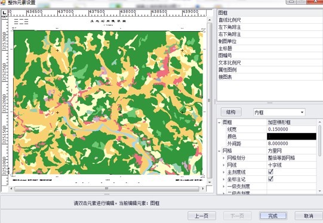This screenshot has height=223, width=323.
Task: Click the 线宽 value field
Action: click(291, 129)
